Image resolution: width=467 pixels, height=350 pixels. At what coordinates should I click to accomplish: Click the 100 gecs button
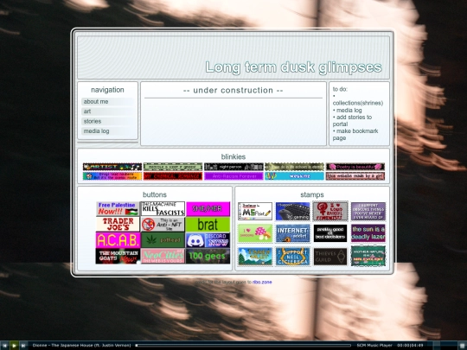[208, 256]
